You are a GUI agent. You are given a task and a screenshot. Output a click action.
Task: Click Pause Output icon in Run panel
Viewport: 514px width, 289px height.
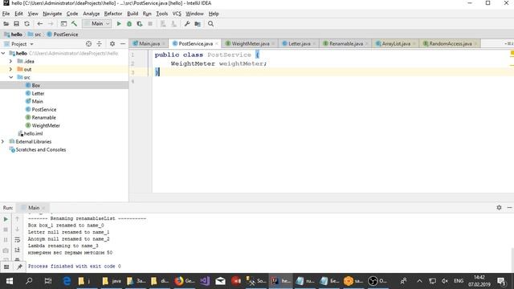pyautogui.click(x=6, y=239)
